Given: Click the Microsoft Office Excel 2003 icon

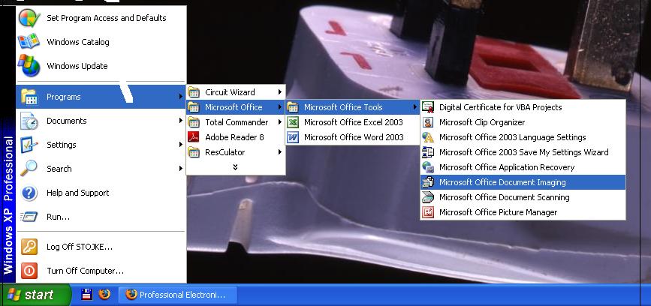Looking at the screenshot, I should 292,122.
